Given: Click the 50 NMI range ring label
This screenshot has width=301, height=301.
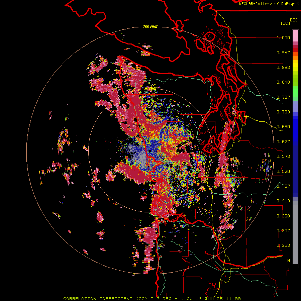Looking at the screenshot, I should click(150, 89).
